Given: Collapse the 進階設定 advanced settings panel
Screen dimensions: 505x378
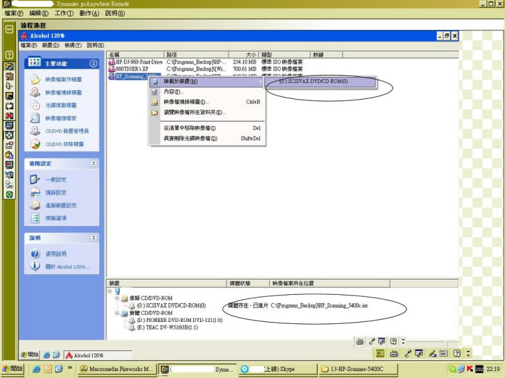Looking at the screenshot, I should click(x=93, y=163).
